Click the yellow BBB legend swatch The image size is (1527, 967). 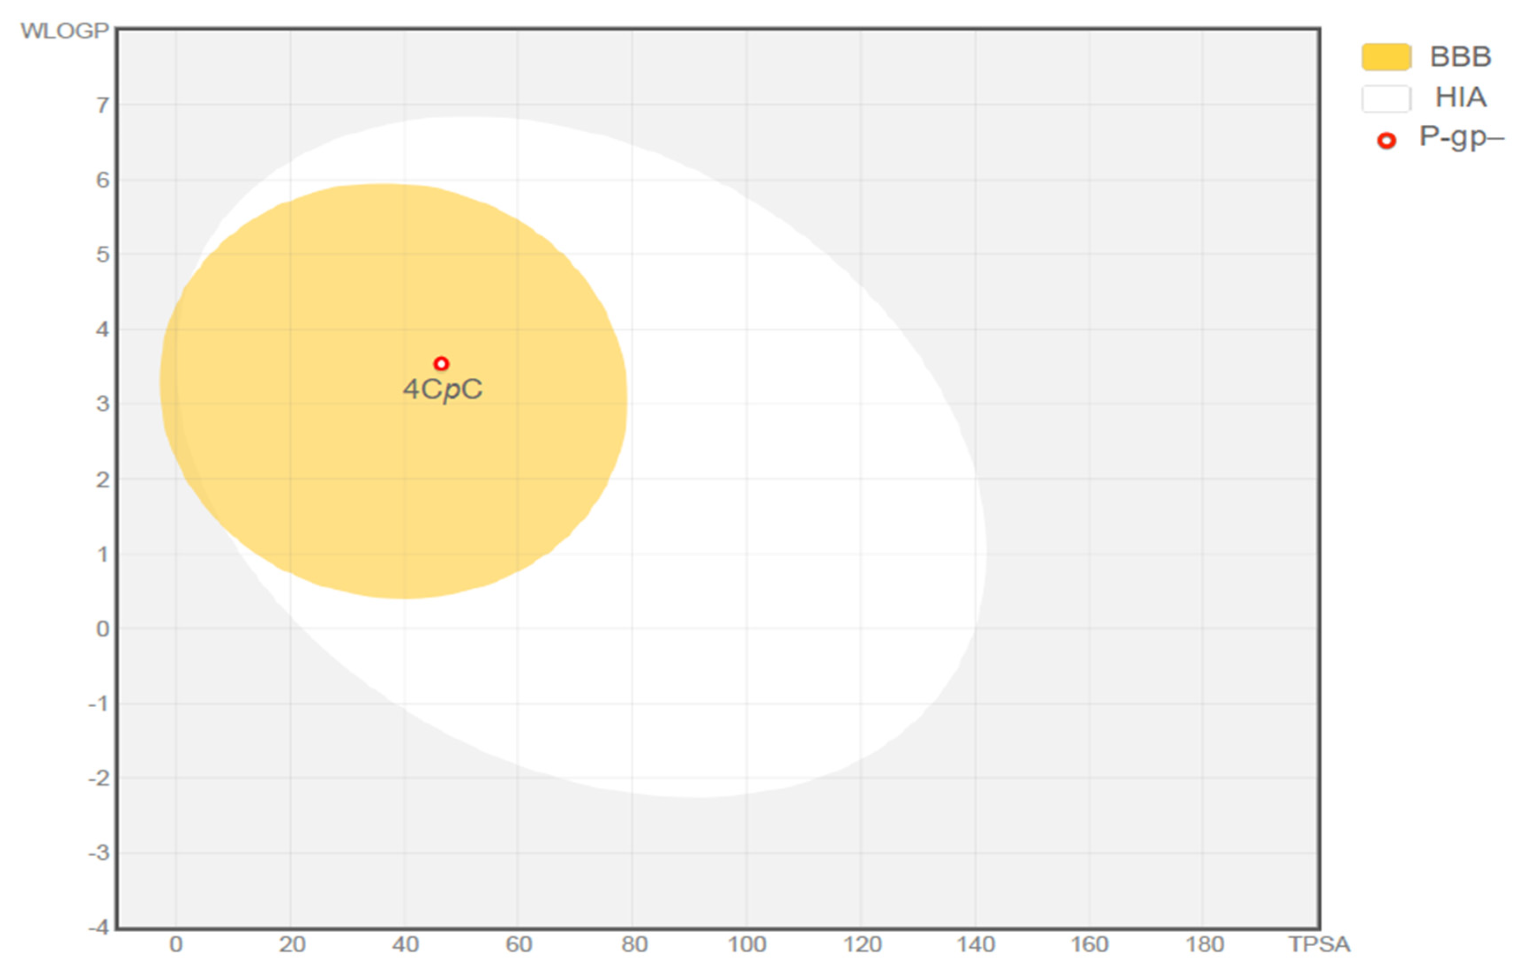pyautogui.click(x=1385, y=57)
